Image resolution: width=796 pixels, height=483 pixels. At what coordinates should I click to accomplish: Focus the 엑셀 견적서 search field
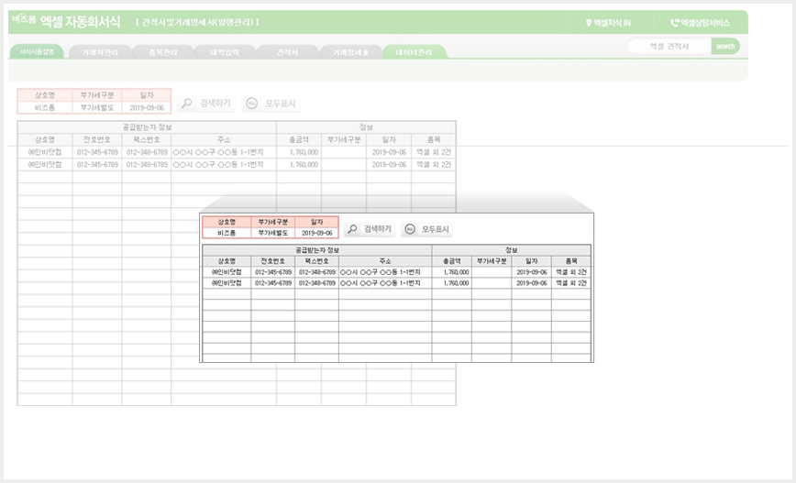coord(669,46)
